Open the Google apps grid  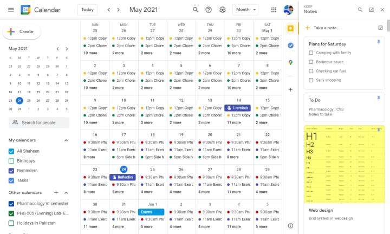274,10
